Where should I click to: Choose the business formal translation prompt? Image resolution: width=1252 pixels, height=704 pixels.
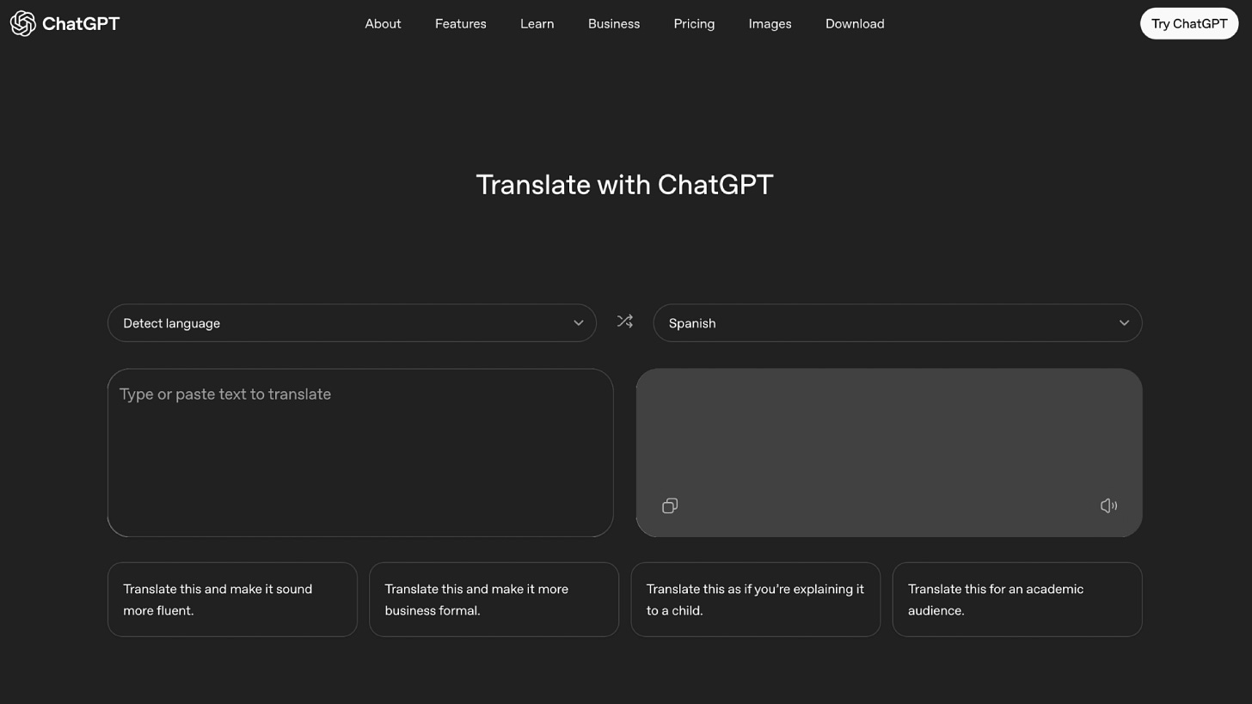click(494, 599)
